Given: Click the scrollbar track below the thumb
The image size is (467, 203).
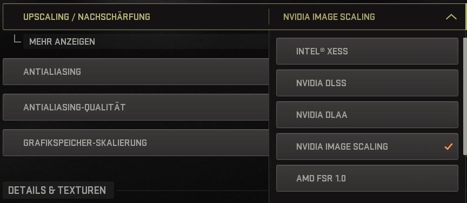Looking at the screenshot, I should (465, 178).
